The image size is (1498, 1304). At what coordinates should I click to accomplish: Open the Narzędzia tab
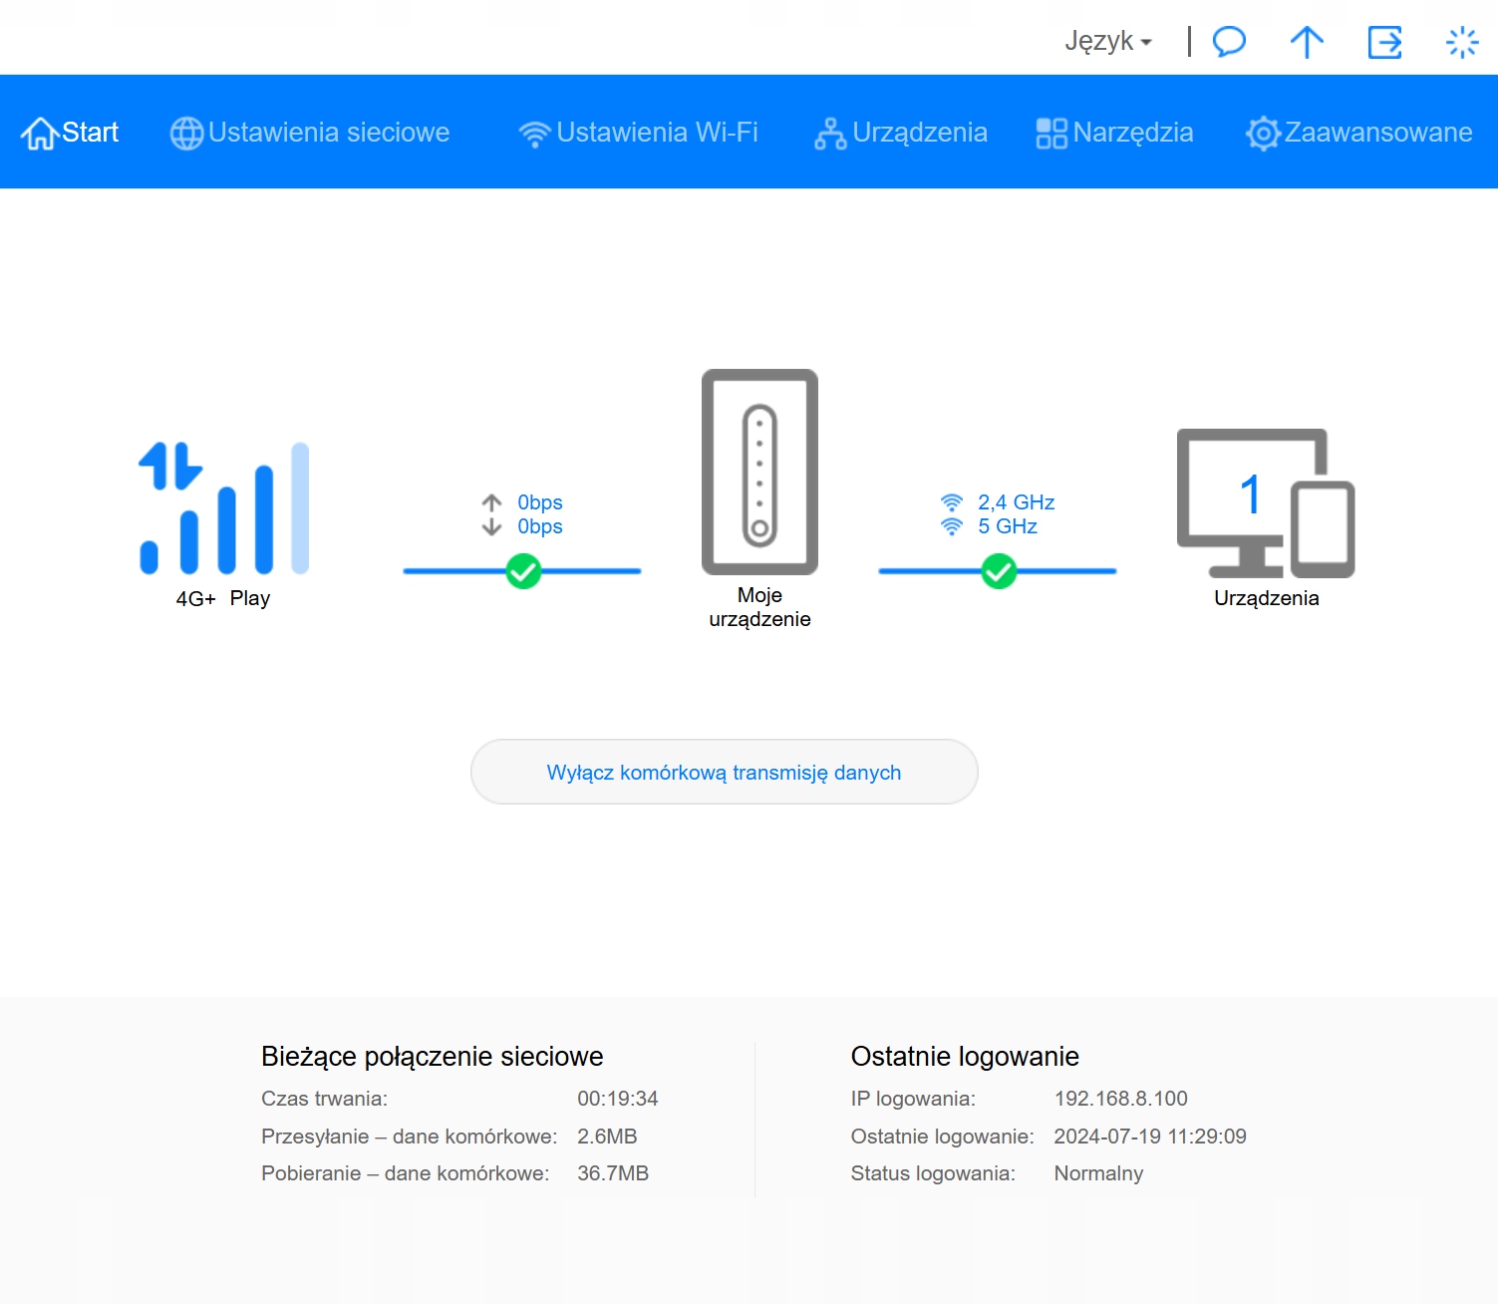pyautogui.click(x=1114, y=133)
